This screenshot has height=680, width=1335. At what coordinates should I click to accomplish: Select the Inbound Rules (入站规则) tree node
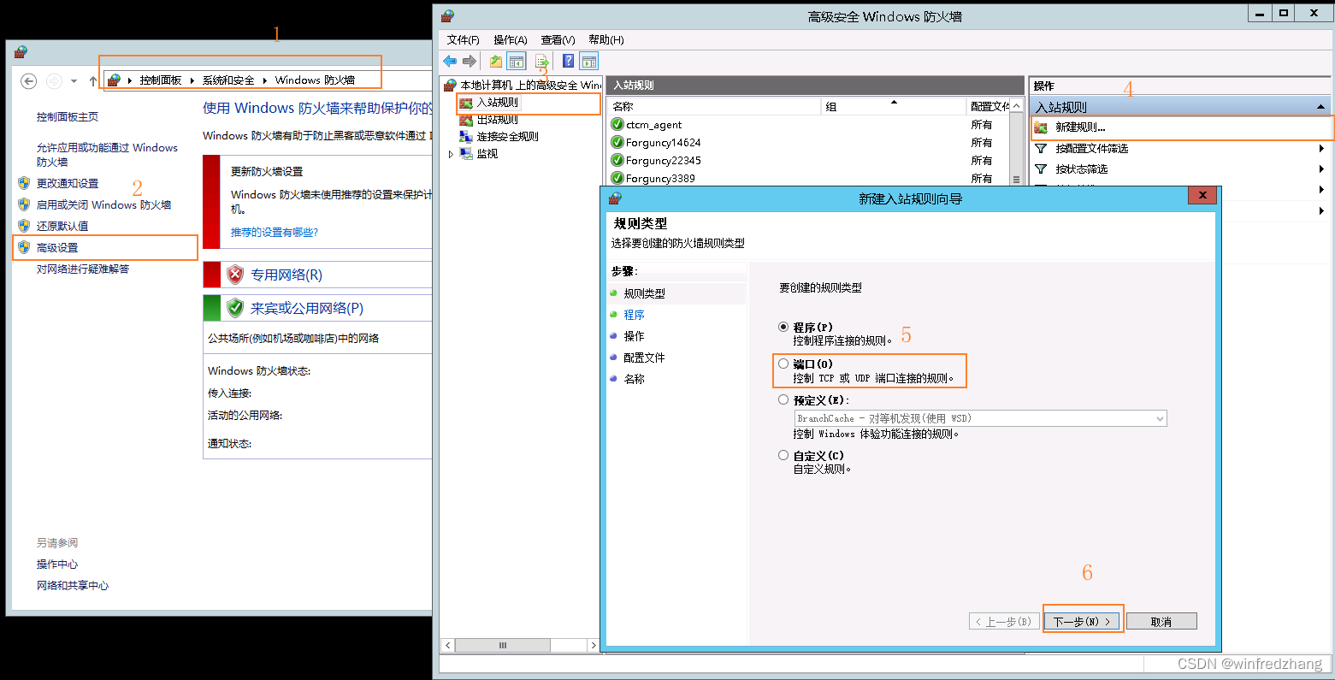click(497, 102)
